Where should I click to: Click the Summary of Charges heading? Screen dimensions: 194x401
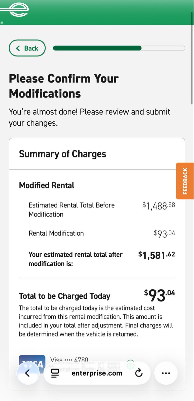click(x=63, y=154)
